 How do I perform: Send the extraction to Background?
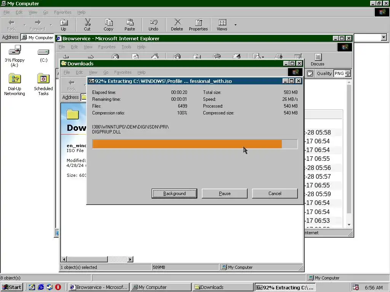174,194
